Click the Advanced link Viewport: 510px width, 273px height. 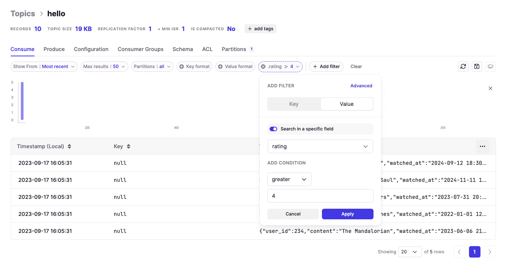(x=361, y=86)
